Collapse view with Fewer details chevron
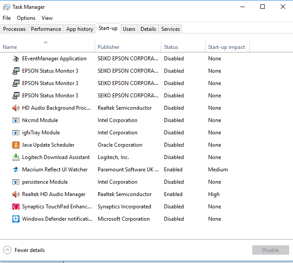The height and width of the screenshot is (263, 293). pyautogui.click(x=7, y=250)
